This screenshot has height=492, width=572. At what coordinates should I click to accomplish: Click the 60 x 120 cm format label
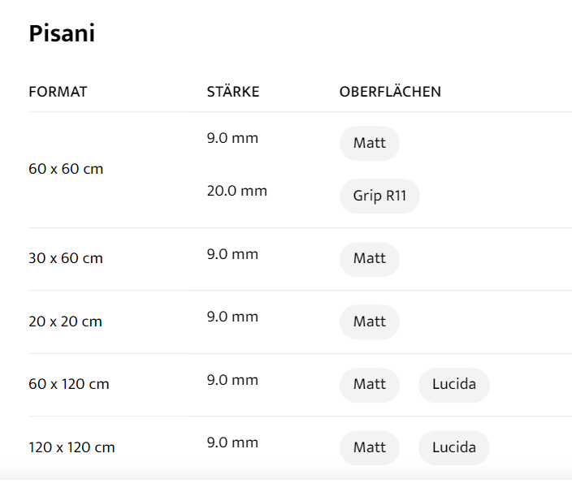pyautogui.click(x=69, y=384)
